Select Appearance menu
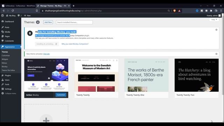224x126 pixels. pos(10,47)
